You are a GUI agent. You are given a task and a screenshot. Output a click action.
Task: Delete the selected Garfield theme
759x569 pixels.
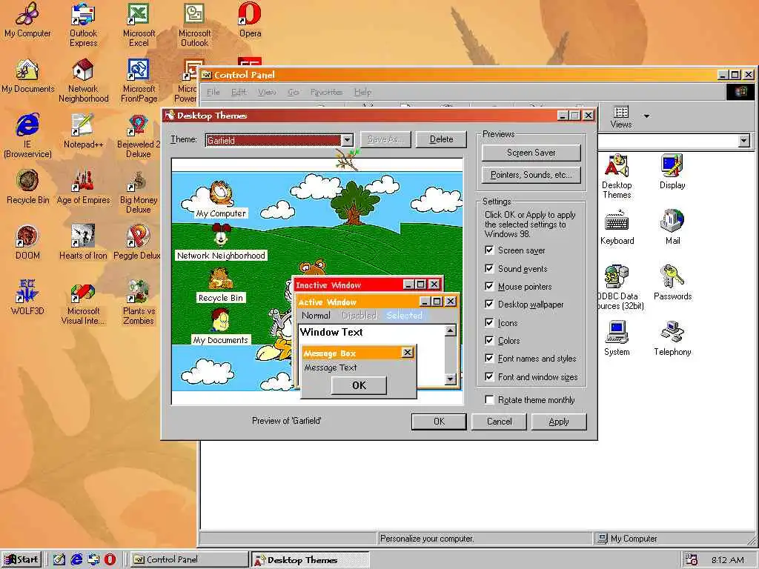coord(441,139)
